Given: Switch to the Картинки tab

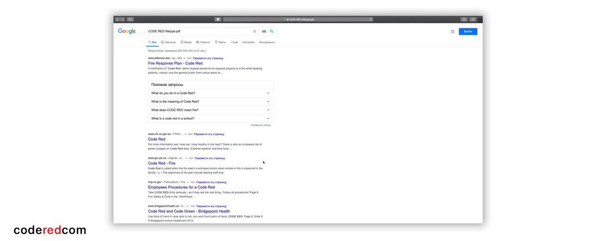Looking at the screenshot, I should [x=168, y=42].
